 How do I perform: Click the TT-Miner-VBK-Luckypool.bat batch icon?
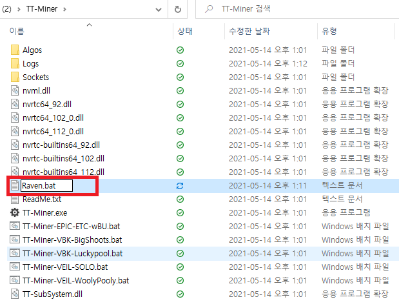(15, 253)
